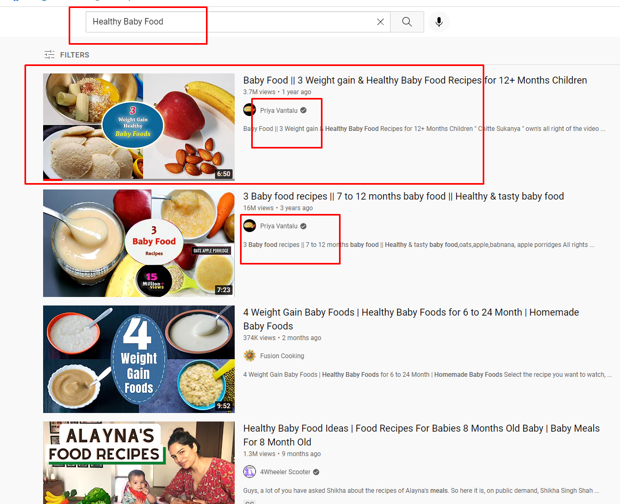Activate the voice search microphone icon
The image size is (620, 504).
tap(439, 22)
